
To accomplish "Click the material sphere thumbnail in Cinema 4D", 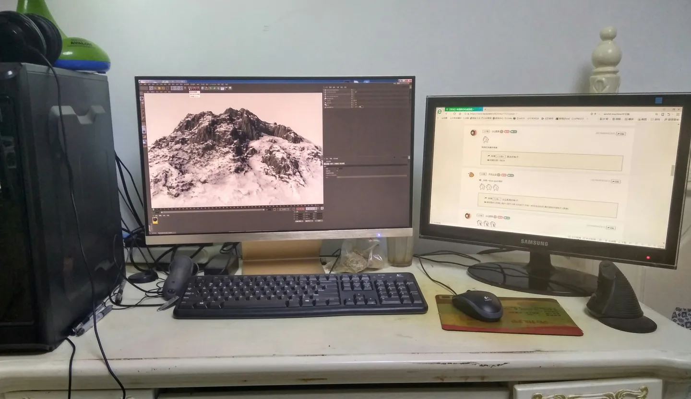I will 155,221.
